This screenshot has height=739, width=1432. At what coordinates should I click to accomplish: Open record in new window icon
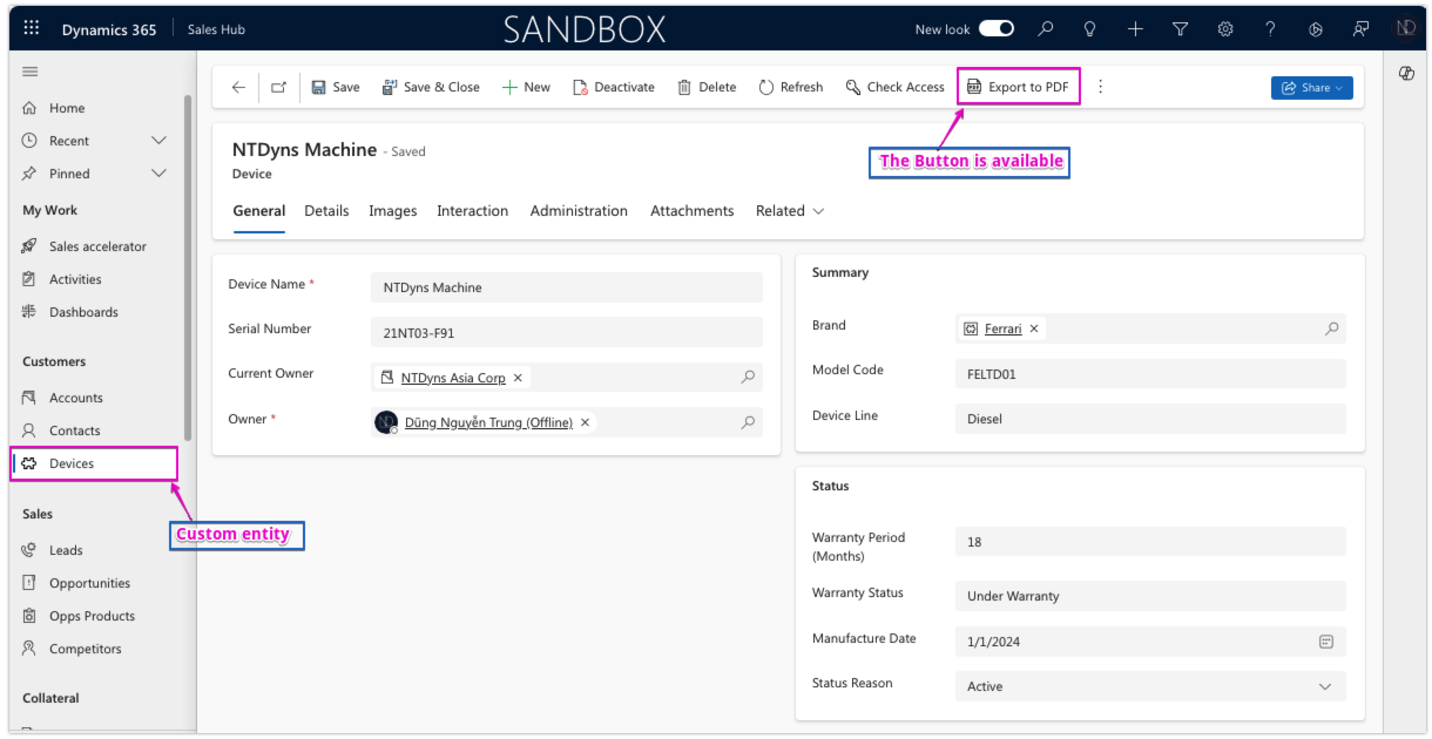tap(279, 87)
